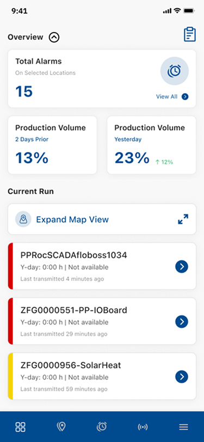This screenshot has width=204, height=442.
Task: Tap the 13% two days prior value
Action: pos(32,158)
